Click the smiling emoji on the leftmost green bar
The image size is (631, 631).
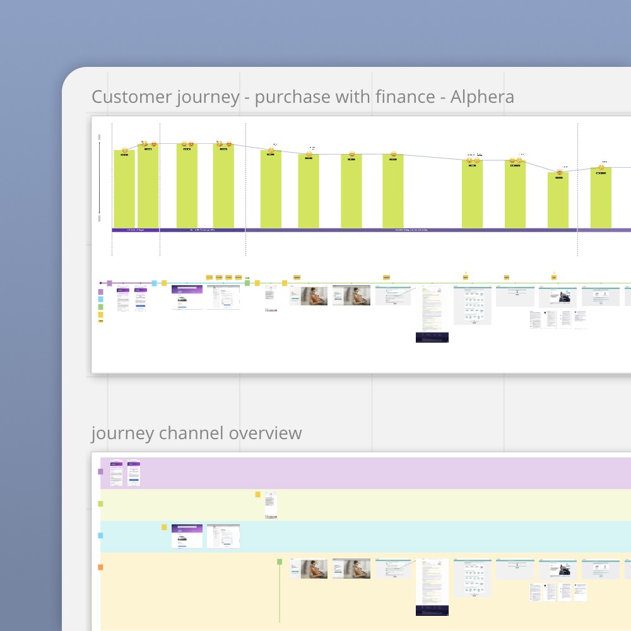tap(125, 151)
